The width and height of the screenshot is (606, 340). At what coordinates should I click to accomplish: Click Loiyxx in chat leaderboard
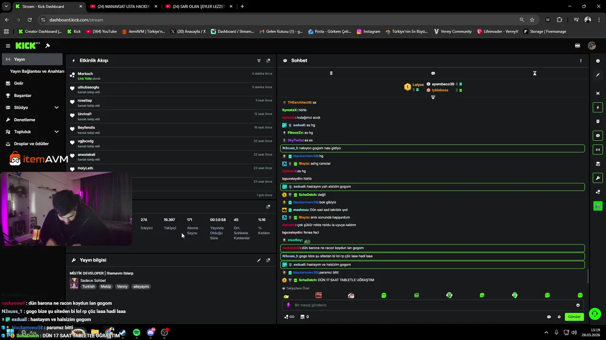click(x=418, y=85)
